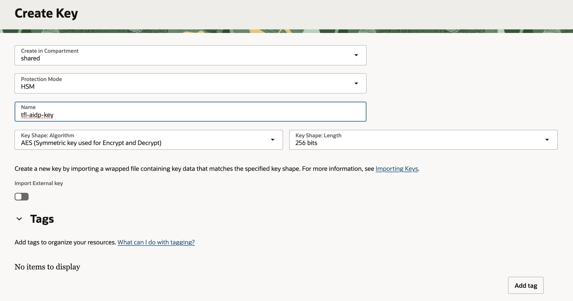Open the Key Shape: Length dropdown

click(x=423, y=140)
